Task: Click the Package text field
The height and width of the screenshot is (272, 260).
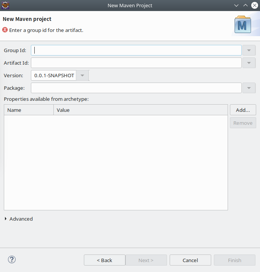Action: pos(136,88)
